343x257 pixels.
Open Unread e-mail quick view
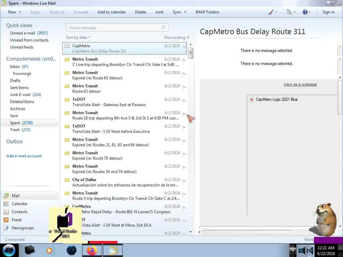click(29, 33)
